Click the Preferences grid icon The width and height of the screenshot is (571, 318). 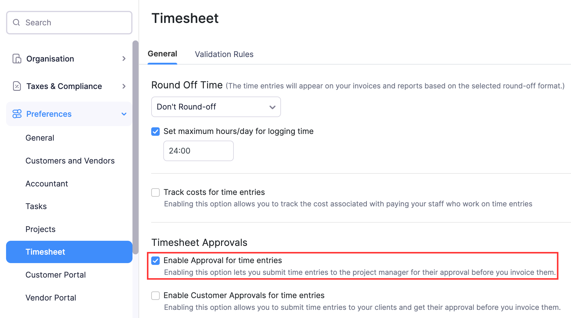(17, 114)
